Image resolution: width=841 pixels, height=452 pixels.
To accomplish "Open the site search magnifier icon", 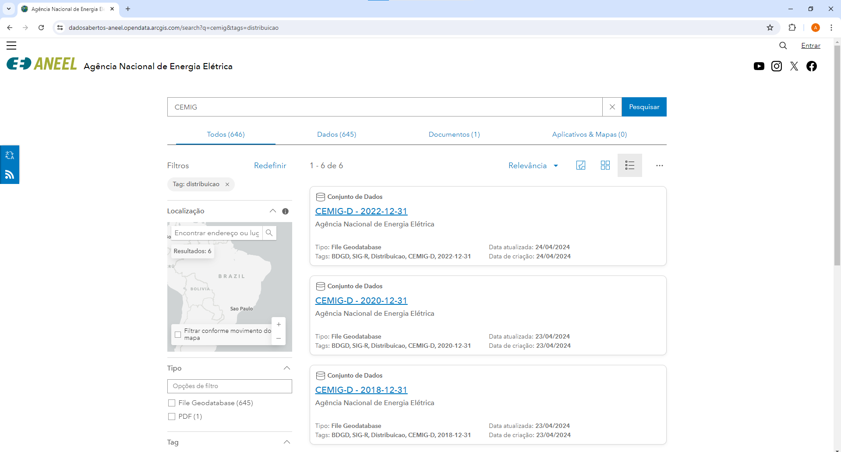I will [783, 46].
